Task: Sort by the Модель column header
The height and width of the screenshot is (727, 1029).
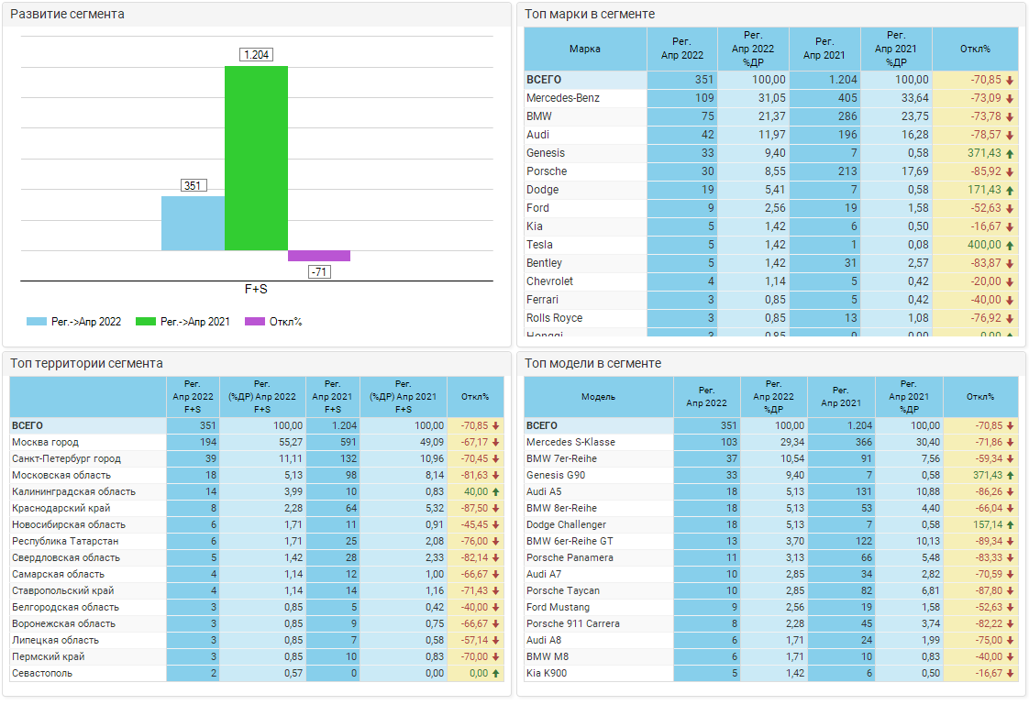Action: [x=598, y=397]
